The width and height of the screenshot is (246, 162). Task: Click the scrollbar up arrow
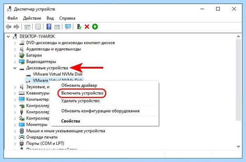point(239,36)
